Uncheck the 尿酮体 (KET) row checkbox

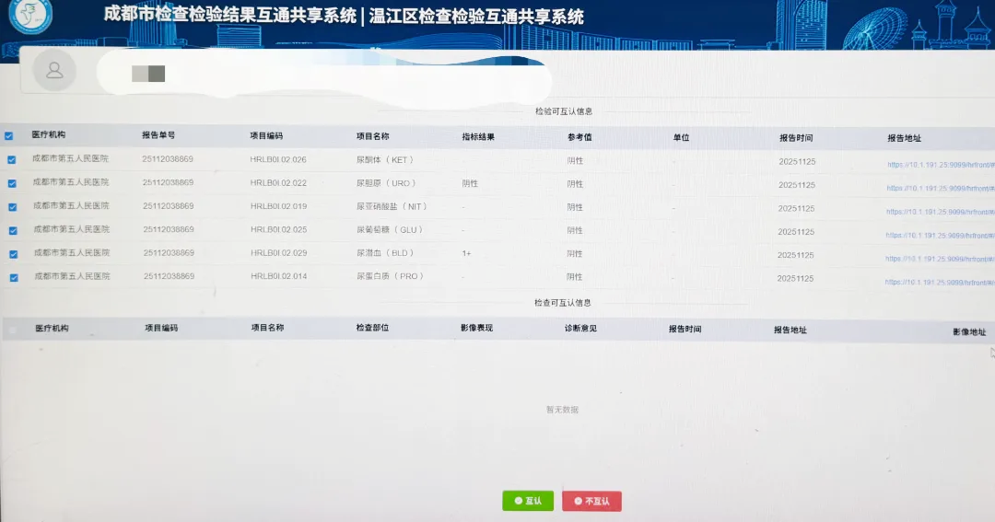pos(11,160)
